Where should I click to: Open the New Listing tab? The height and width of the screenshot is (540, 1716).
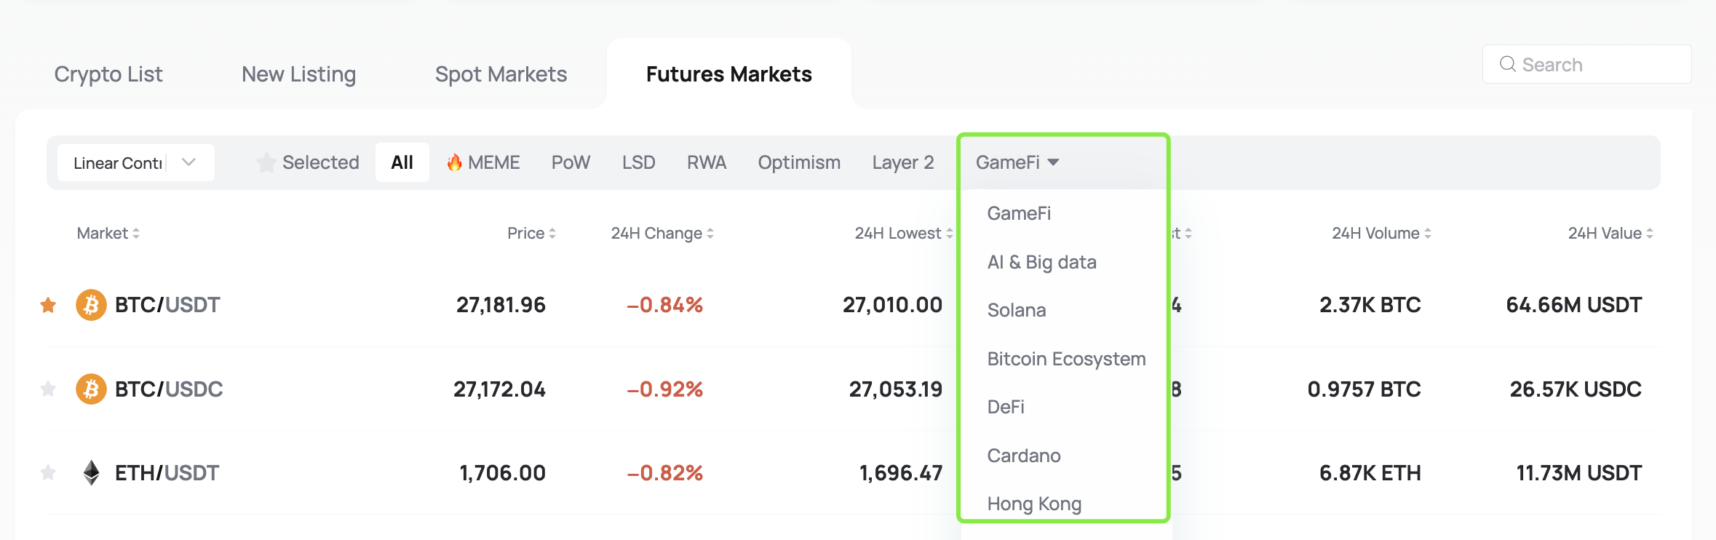pyautogui.click(x=298, y=74)
